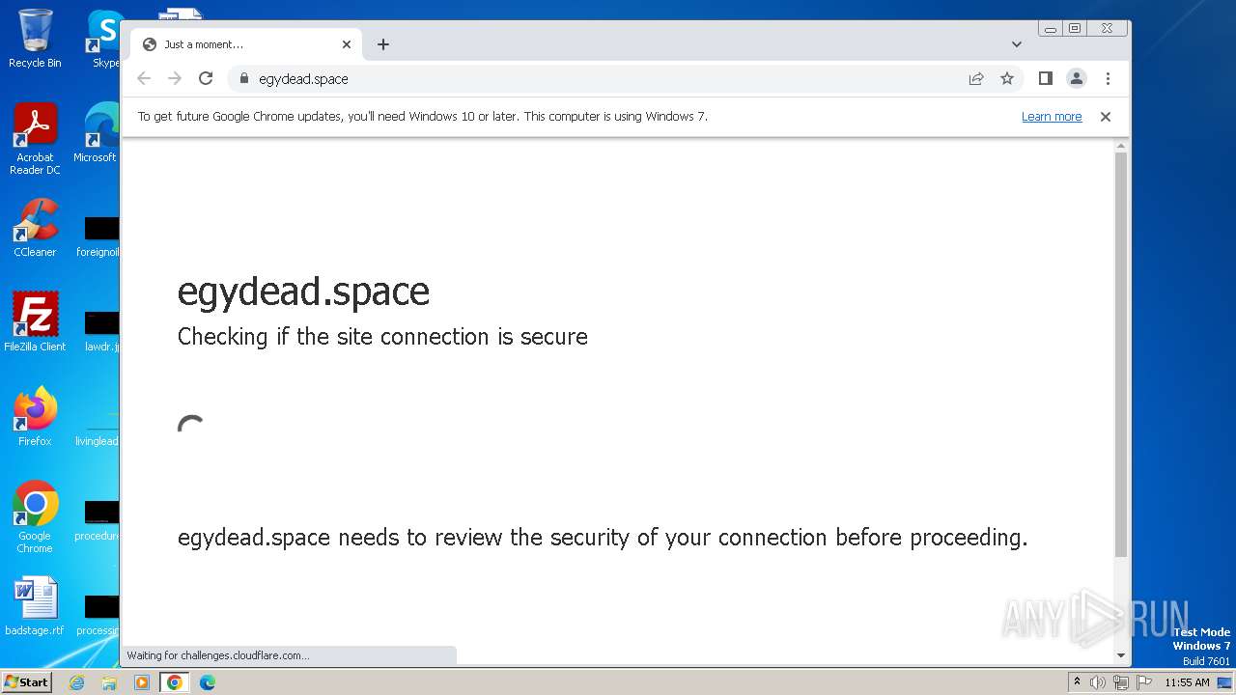Close the 'Just a moment...' tab
Viewport: 1236px width, 695px height.
pyautogui.click(x=347, y=44)
